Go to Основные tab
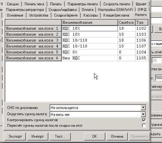Viewport: 162px width, 143px height. tap(15, 15)
